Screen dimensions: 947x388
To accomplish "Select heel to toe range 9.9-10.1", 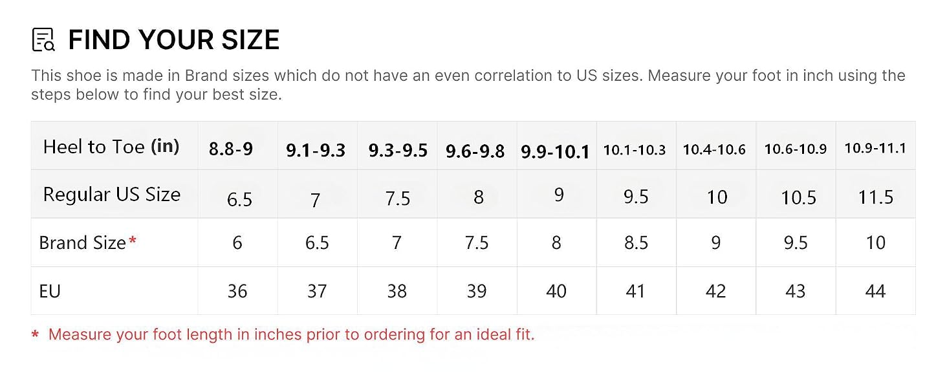I will tap(556, 151).
